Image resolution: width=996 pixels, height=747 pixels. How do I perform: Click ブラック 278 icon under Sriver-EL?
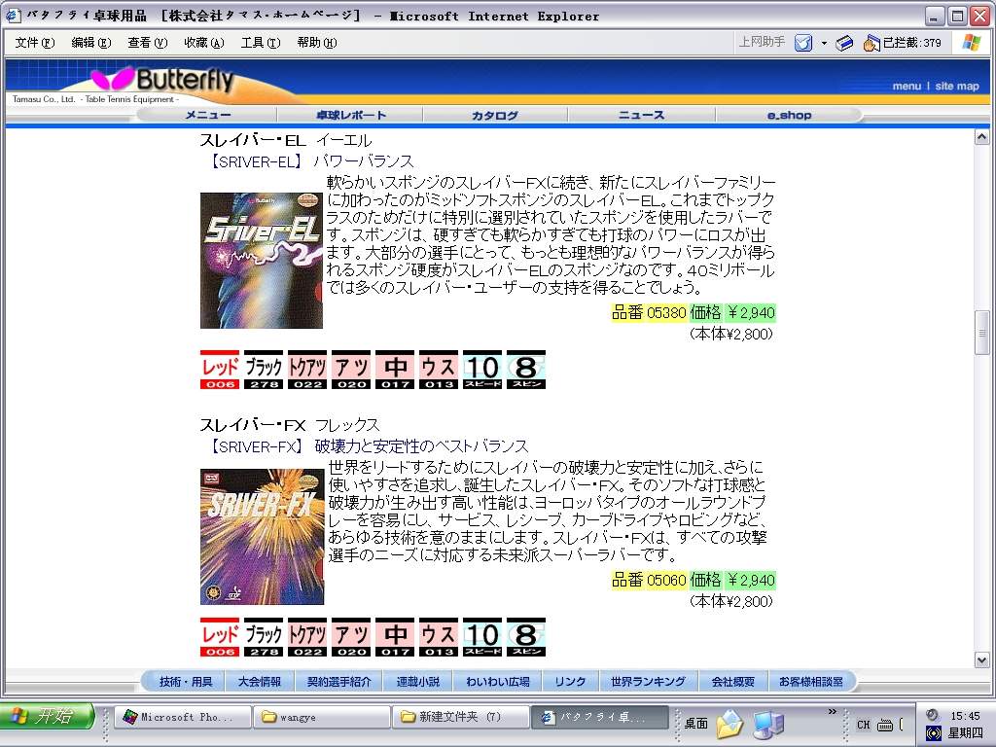pyautogui.click(x=264, y=369)
